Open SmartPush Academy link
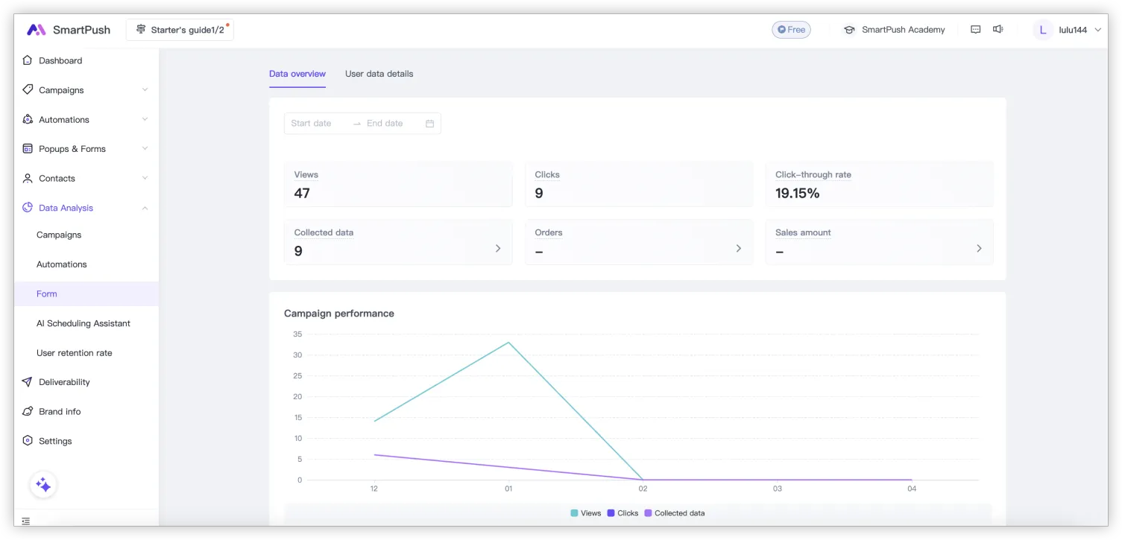The image size is (1122, 540). (895, 30)
